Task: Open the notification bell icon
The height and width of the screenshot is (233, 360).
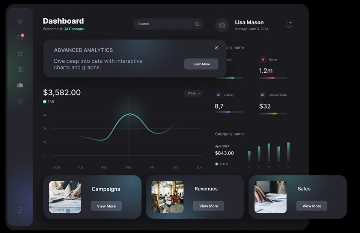Action: point(289,25)
